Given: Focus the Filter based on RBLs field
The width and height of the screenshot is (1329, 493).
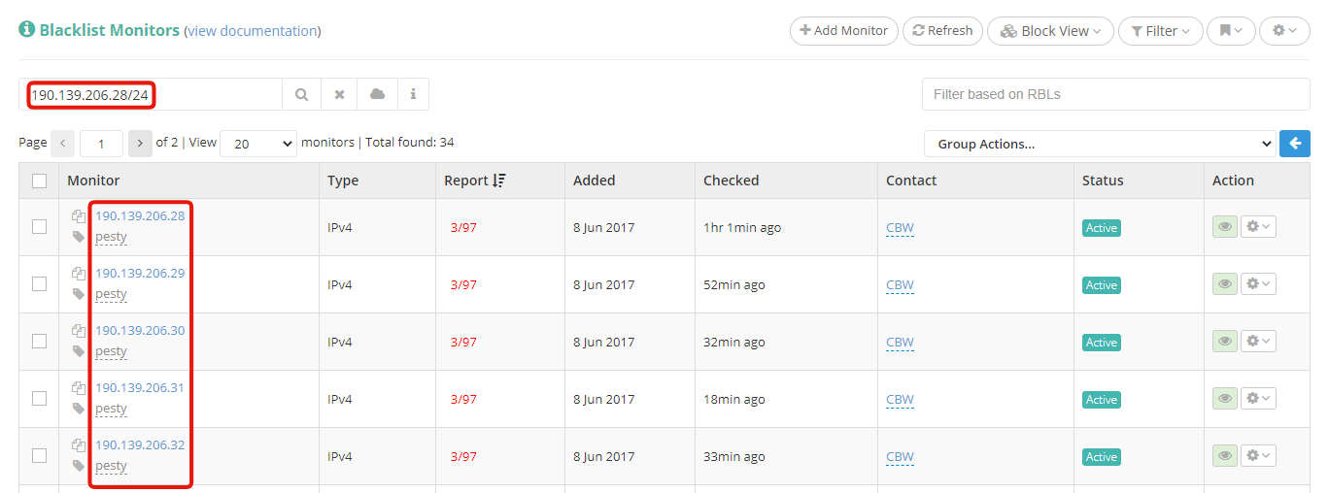Looking at the screenshot, I should click(x=1115, y=94).
